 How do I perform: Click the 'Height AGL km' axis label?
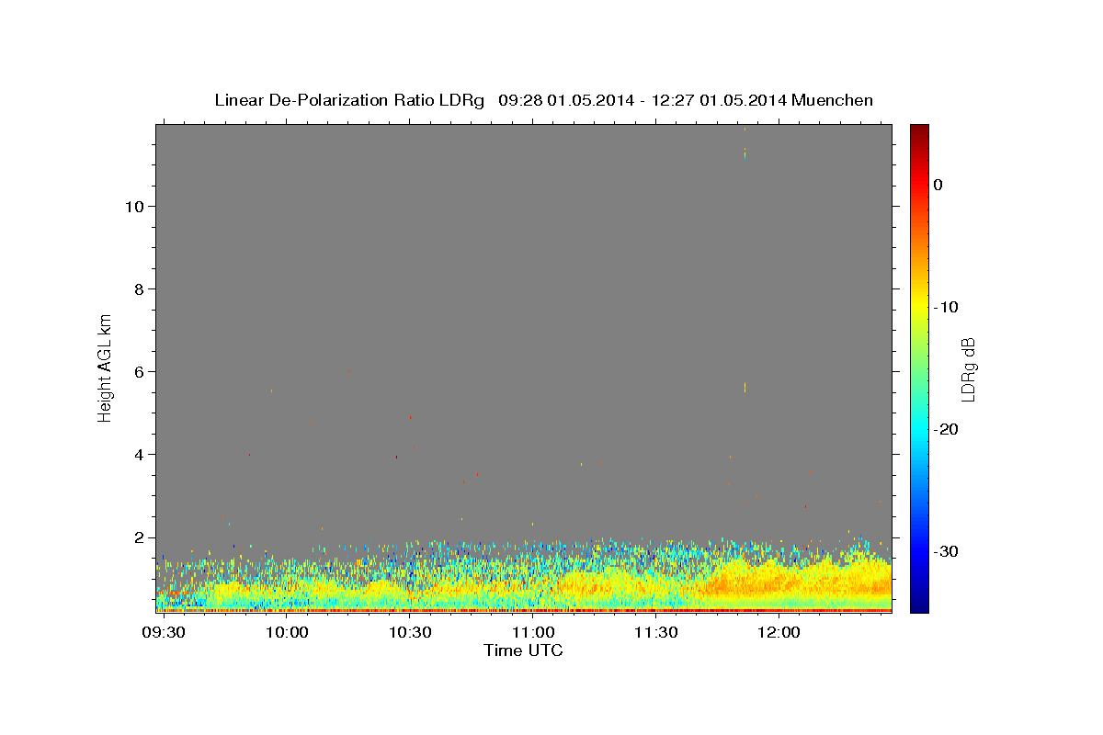click(x=105, y=367)
